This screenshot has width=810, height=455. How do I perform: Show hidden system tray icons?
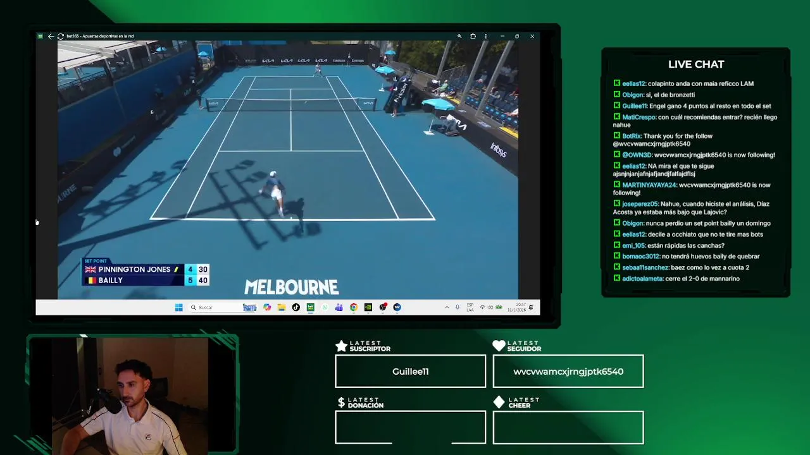(447, 307)
